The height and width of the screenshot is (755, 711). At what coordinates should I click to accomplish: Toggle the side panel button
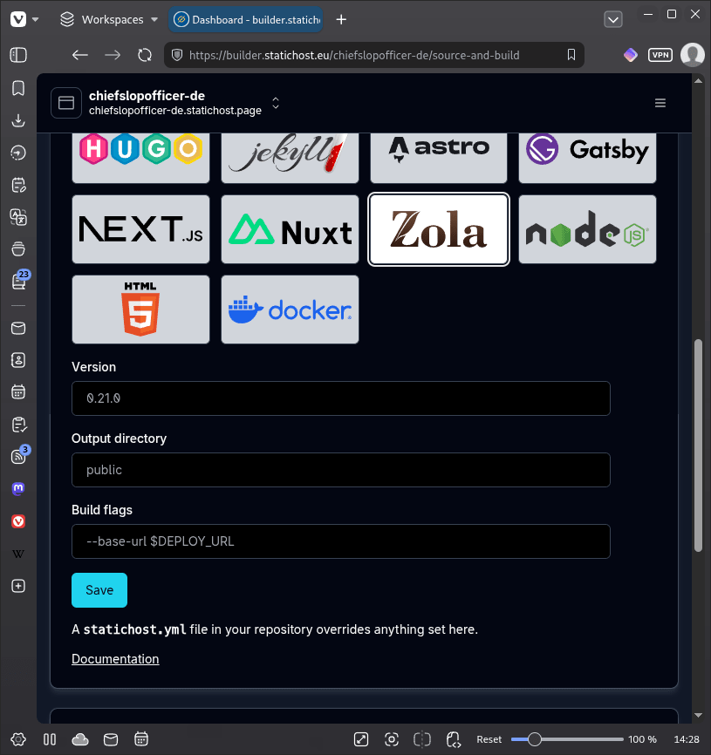(x=18, y=55)
